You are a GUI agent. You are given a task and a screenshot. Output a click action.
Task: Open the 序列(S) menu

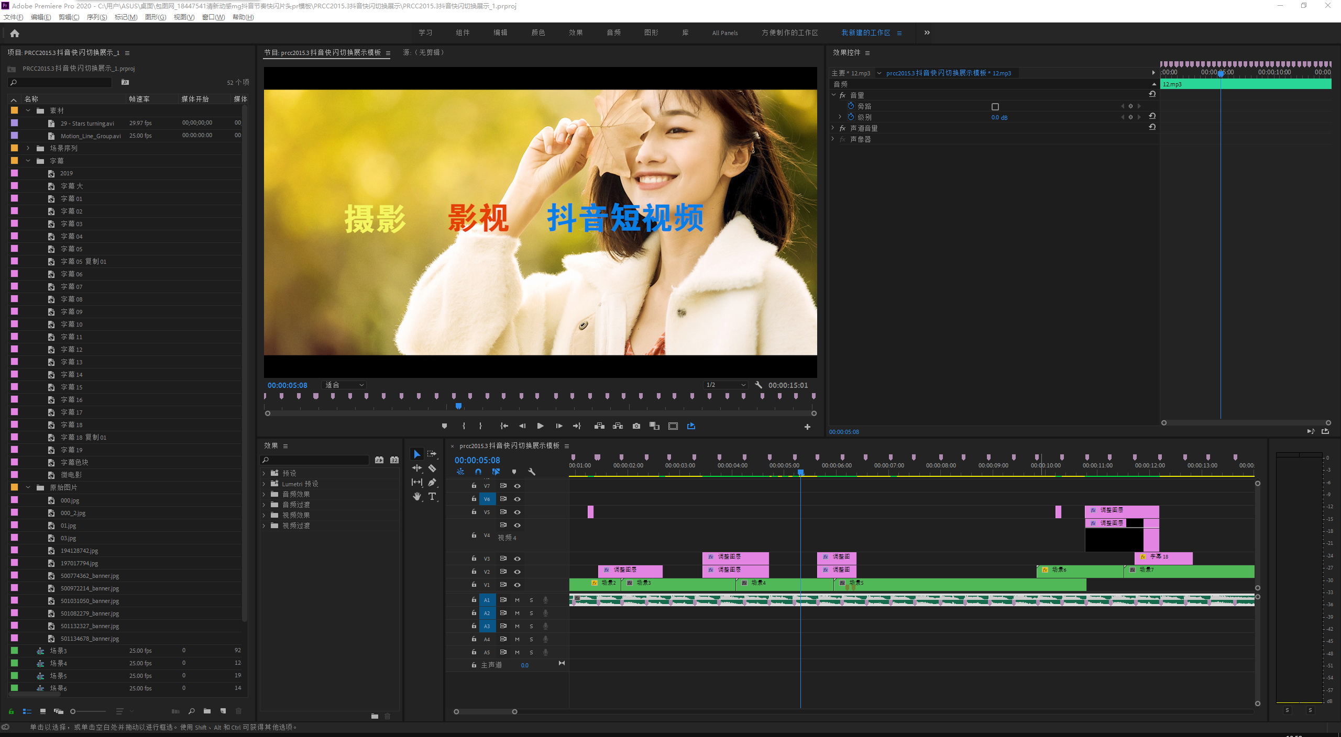tap(97, 17)
